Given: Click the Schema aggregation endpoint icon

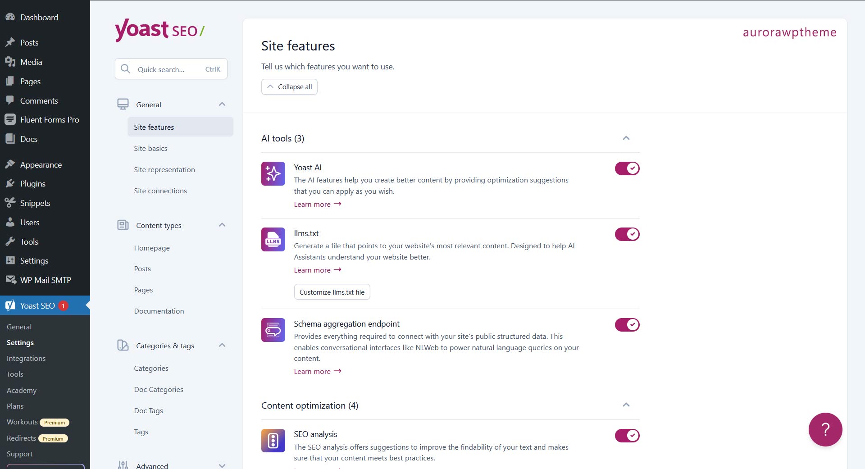Looking at the screenshot, I should 273,330.
